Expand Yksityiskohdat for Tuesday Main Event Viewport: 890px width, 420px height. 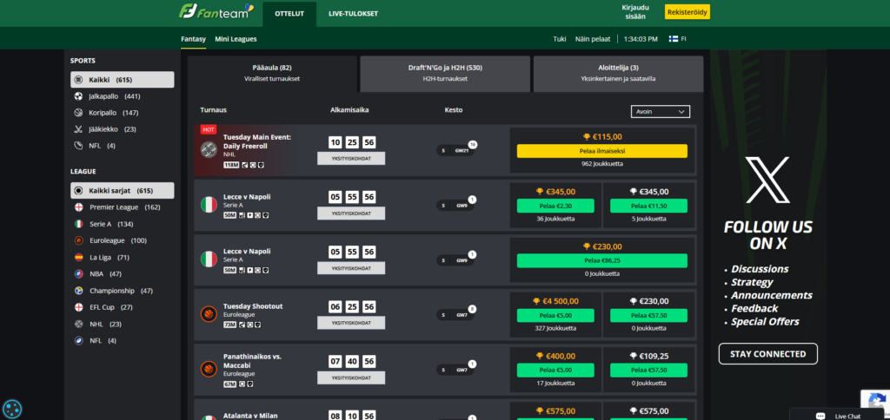click(x=351, y=160)
